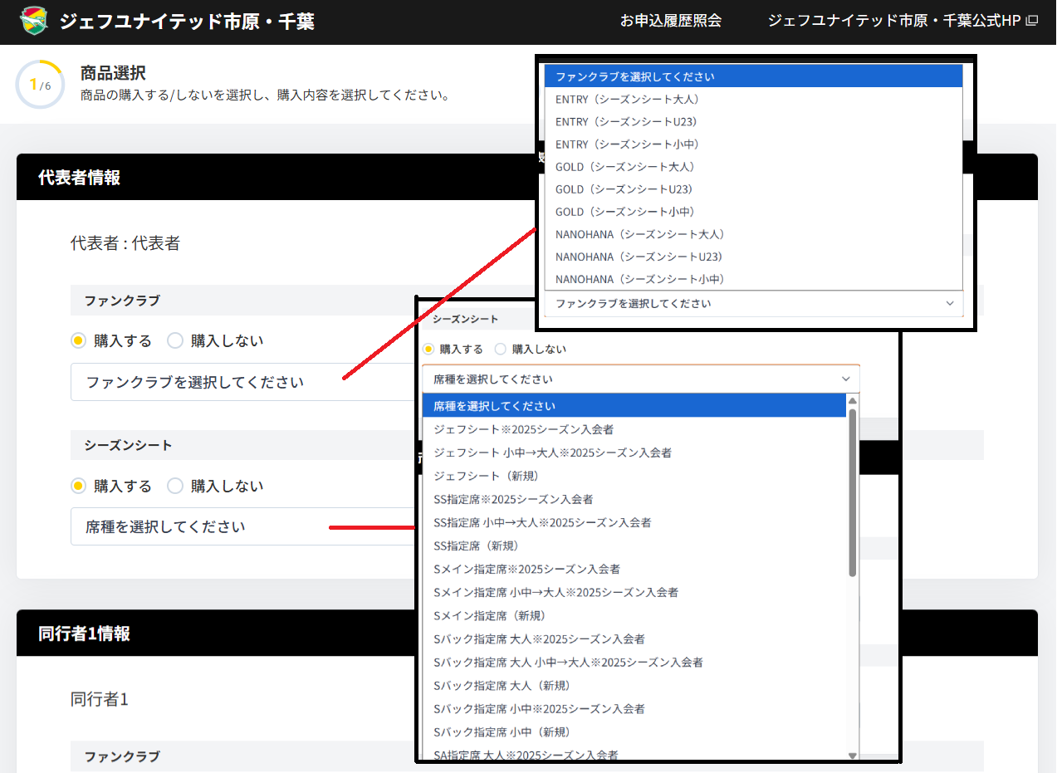The height and width of the screenshot is (773, 1057).
Task: Open the enlarged 席種を選択してください select box
Action: tap(641, 379)
